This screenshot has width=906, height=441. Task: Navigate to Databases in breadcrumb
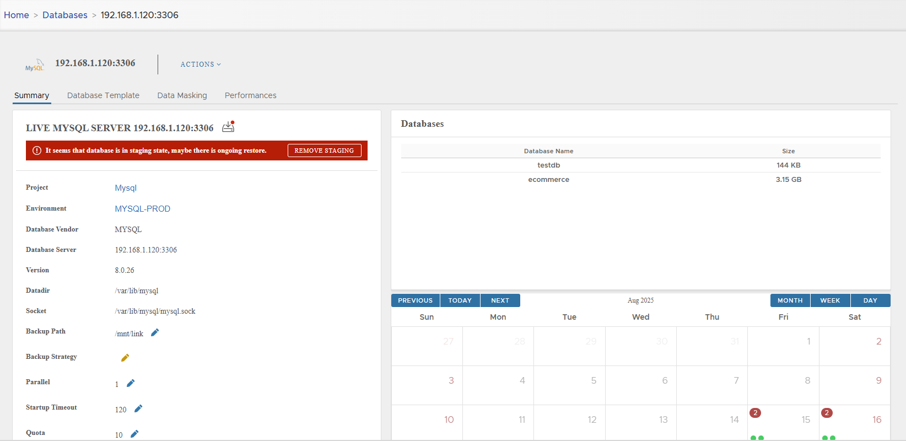[x=65, y=15]
